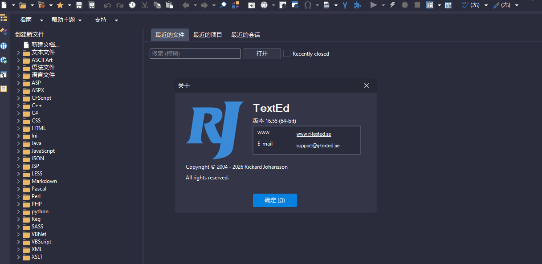Click the lightning bolt icon in toolbar
Screen dimensions: 542x264
(392, 5)
